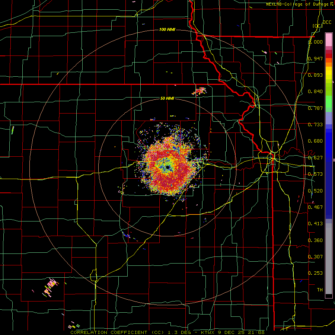The width and height of the screenshot is (335, 335).
Task: Select the 0.520 legend value
Action: click(315, 191)
